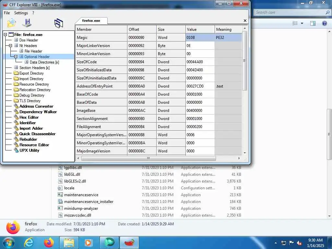Open the Address Converter tool
This screenshot has height=249, width=332.
click(36, 106)
